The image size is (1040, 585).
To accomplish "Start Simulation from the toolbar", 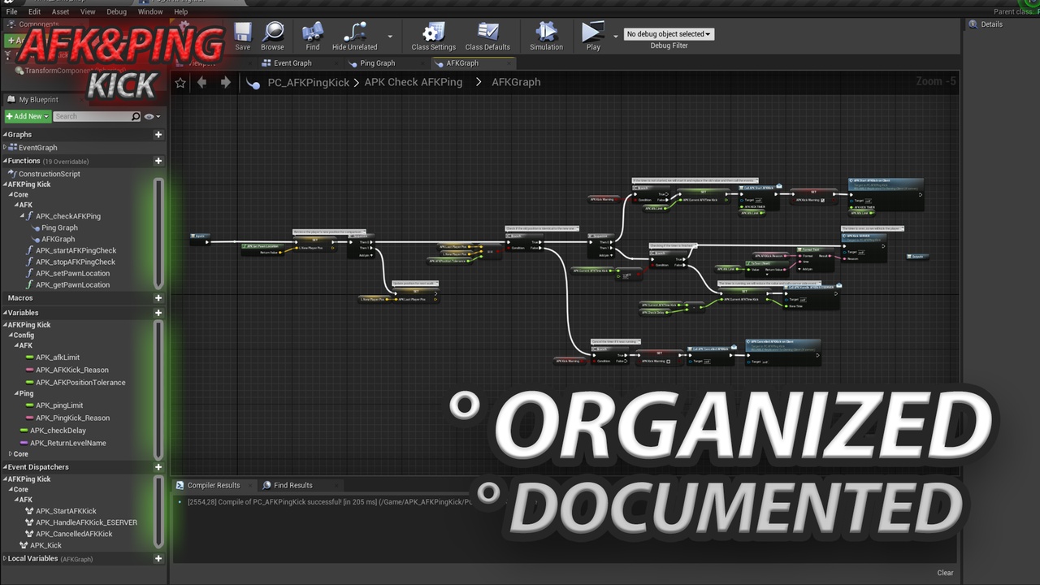I will [546, 37].
